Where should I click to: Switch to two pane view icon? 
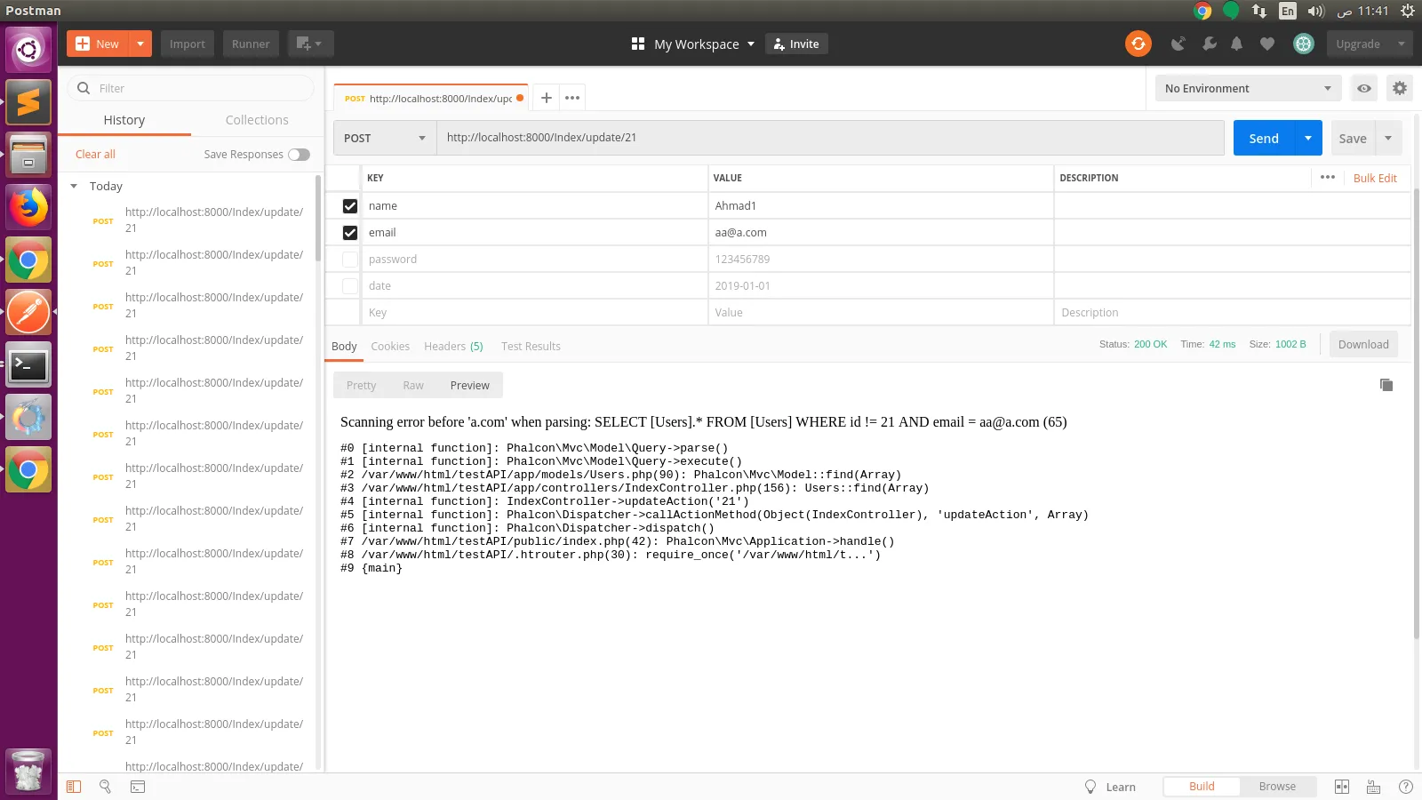[x=1342, y=787]
